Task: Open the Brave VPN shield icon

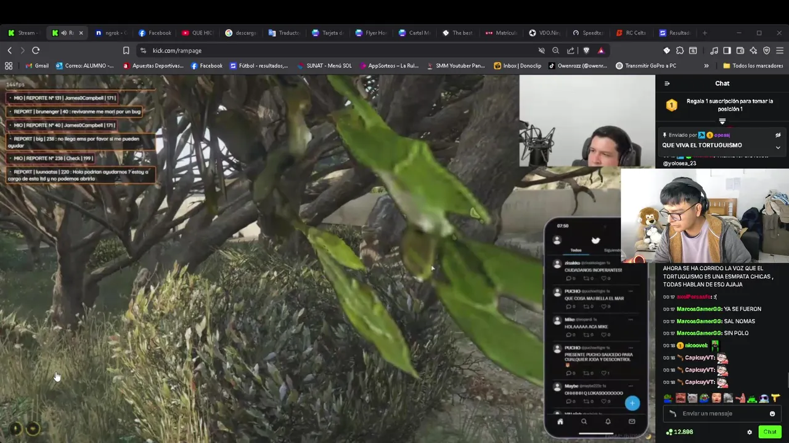Action: 767,50
